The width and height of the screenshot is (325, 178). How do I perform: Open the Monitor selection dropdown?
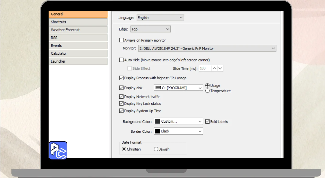[x=207, y=48]
